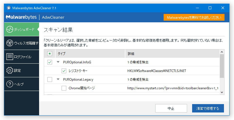Viewport: 234px width, 120px height.
Task: Select the mystart.com URL detail text
Action: point(173,88)
